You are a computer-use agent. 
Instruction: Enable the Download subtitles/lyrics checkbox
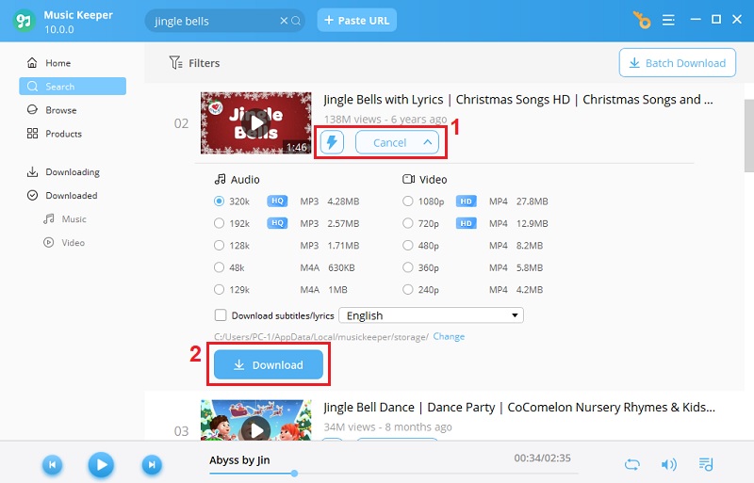221,316
